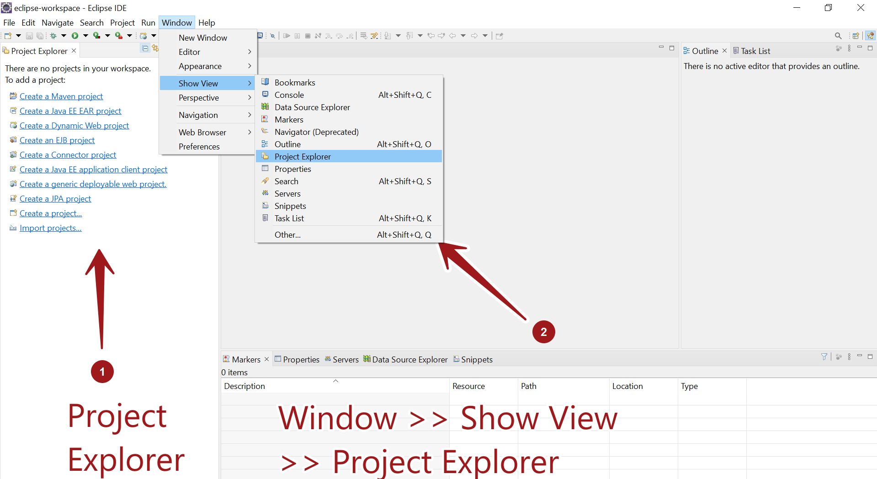Select Project Explorer in Show View
Image resolution: width=877 pixels, height=479 pixels.
[349, 157]
